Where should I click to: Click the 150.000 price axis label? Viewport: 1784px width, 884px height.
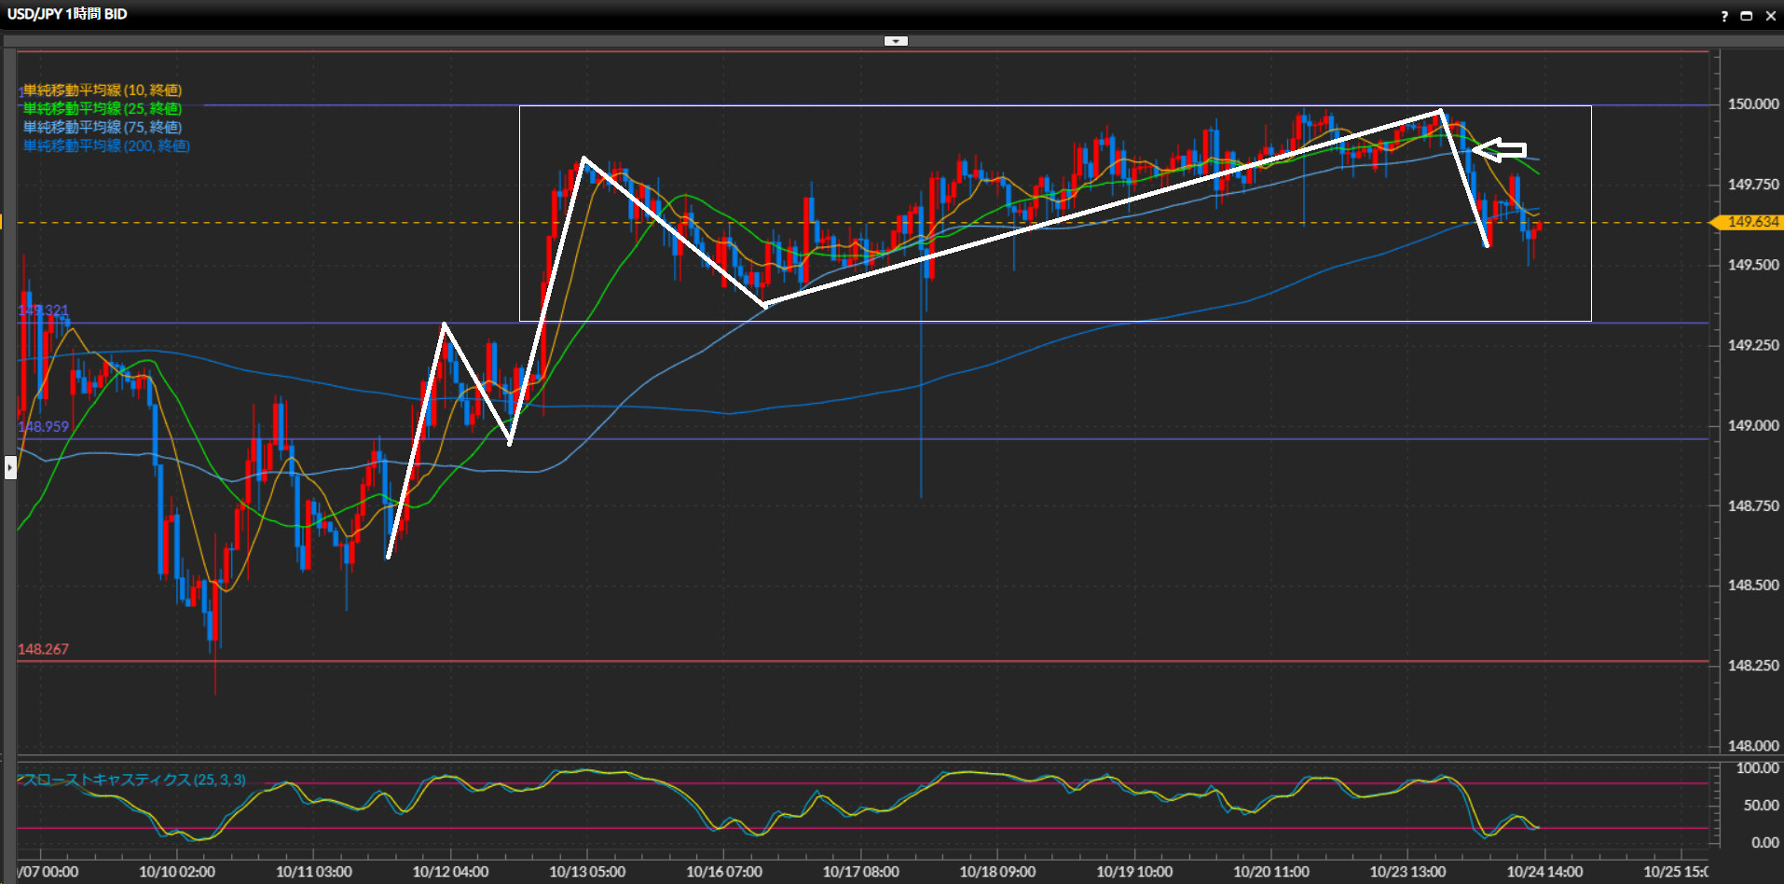[x=1753, y=104]
